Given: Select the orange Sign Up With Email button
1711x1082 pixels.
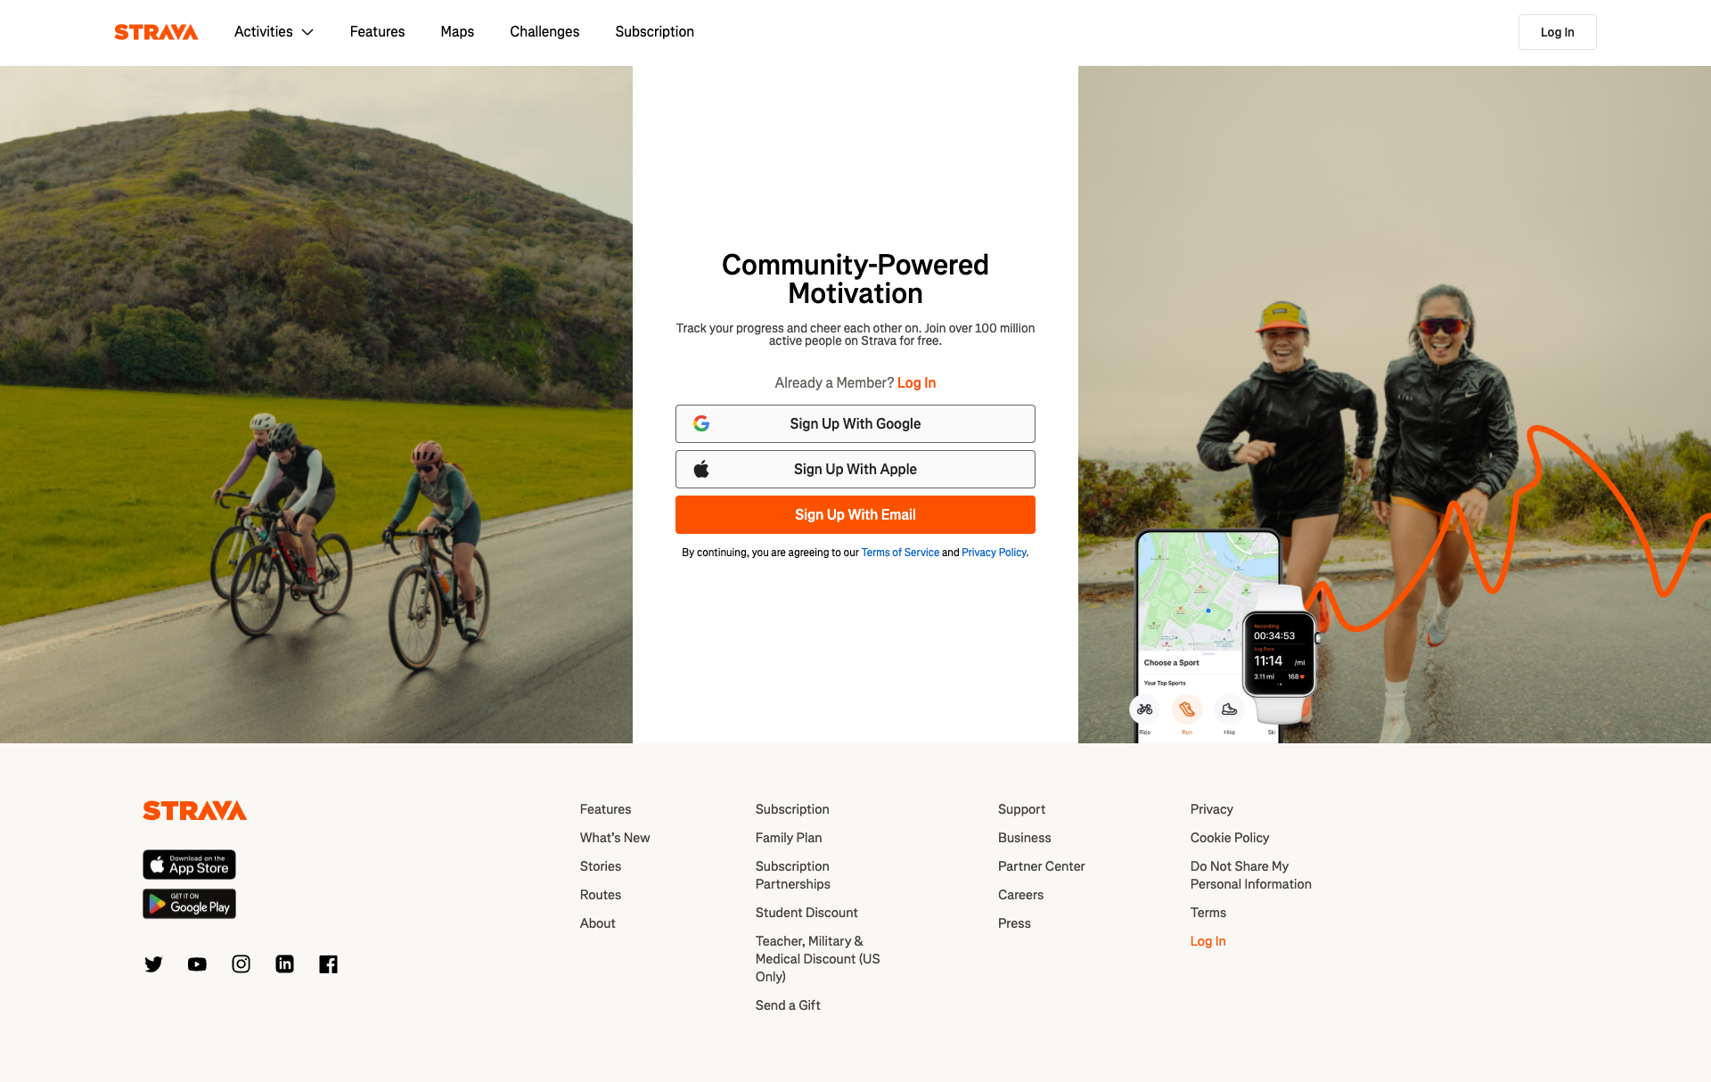Looking at the screenshot, I should [855, 515].
